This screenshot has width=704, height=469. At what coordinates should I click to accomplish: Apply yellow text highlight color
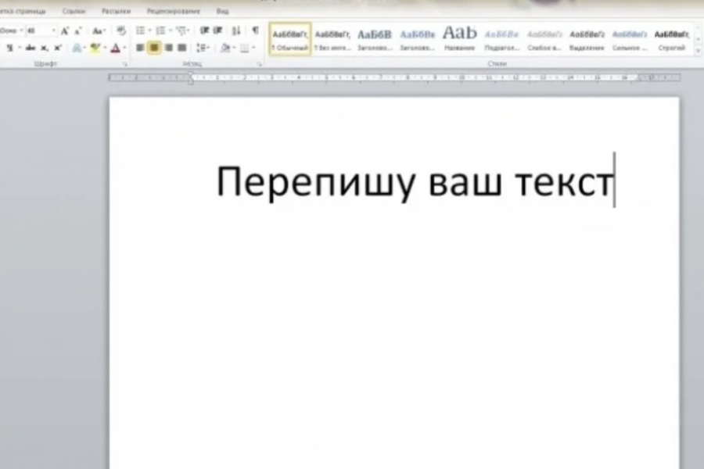[x=95, y=48]
